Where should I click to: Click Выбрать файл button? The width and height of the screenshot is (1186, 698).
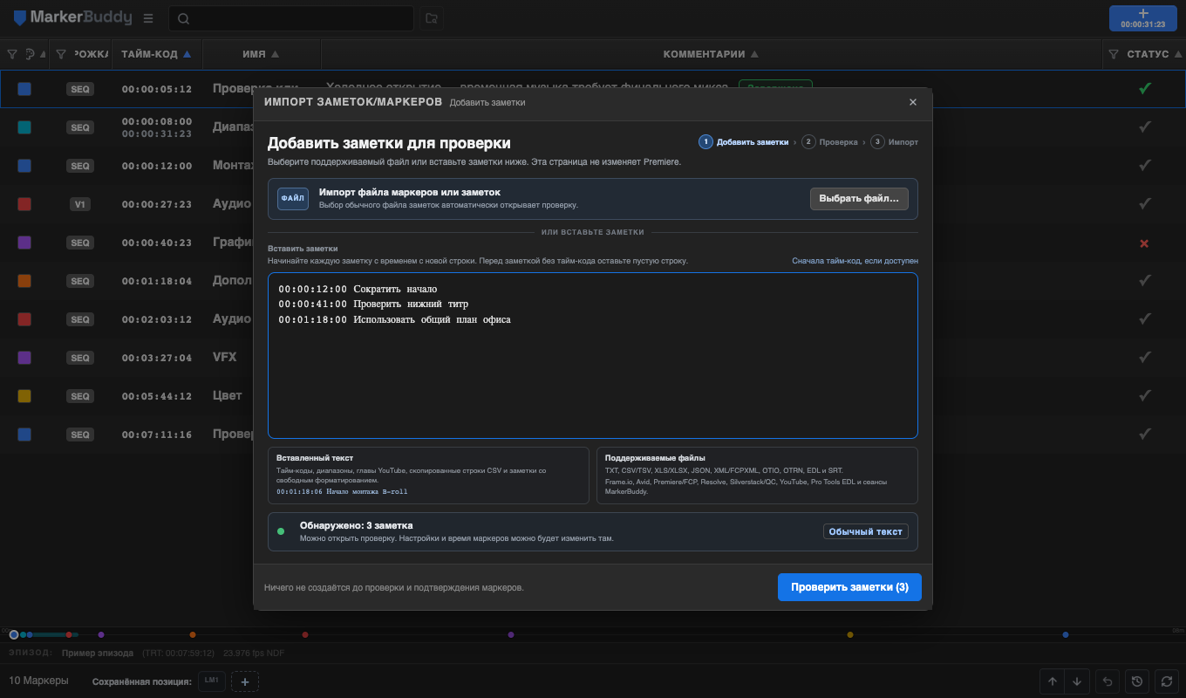pos(859,199)
